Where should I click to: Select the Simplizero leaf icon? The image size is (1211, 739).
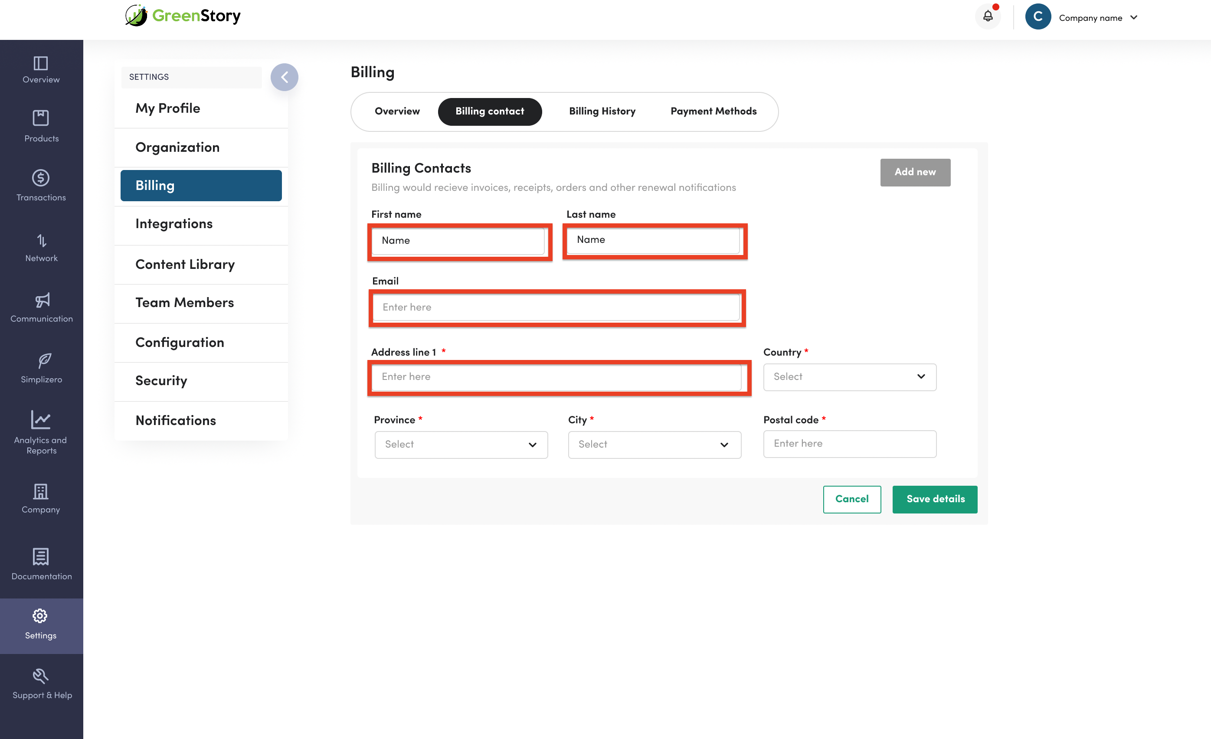pos(44,361)
